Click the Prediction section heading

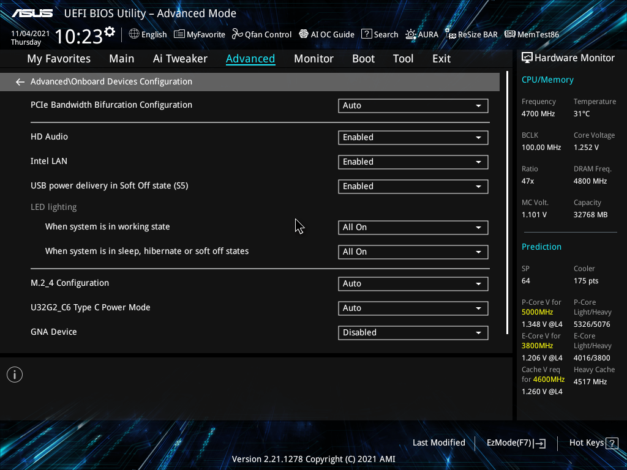pos(541,247)
